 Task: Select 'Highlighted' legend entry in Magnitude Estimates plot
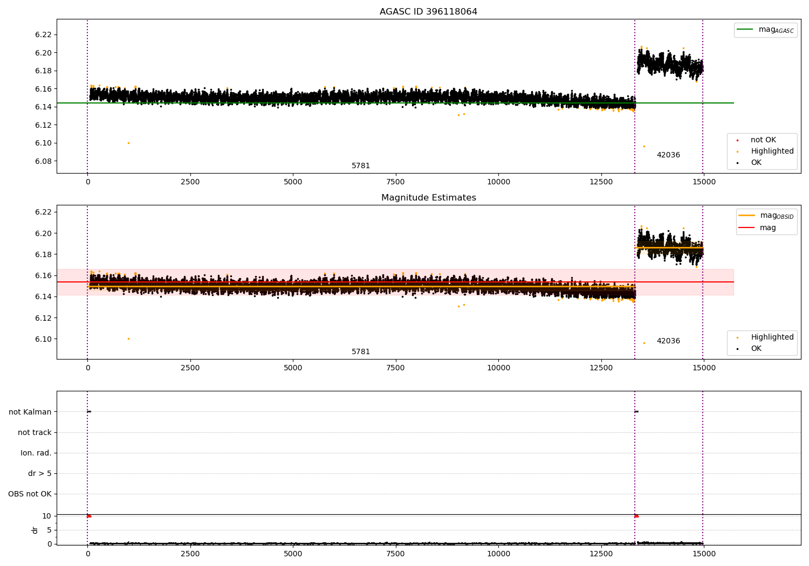point(772,337)
